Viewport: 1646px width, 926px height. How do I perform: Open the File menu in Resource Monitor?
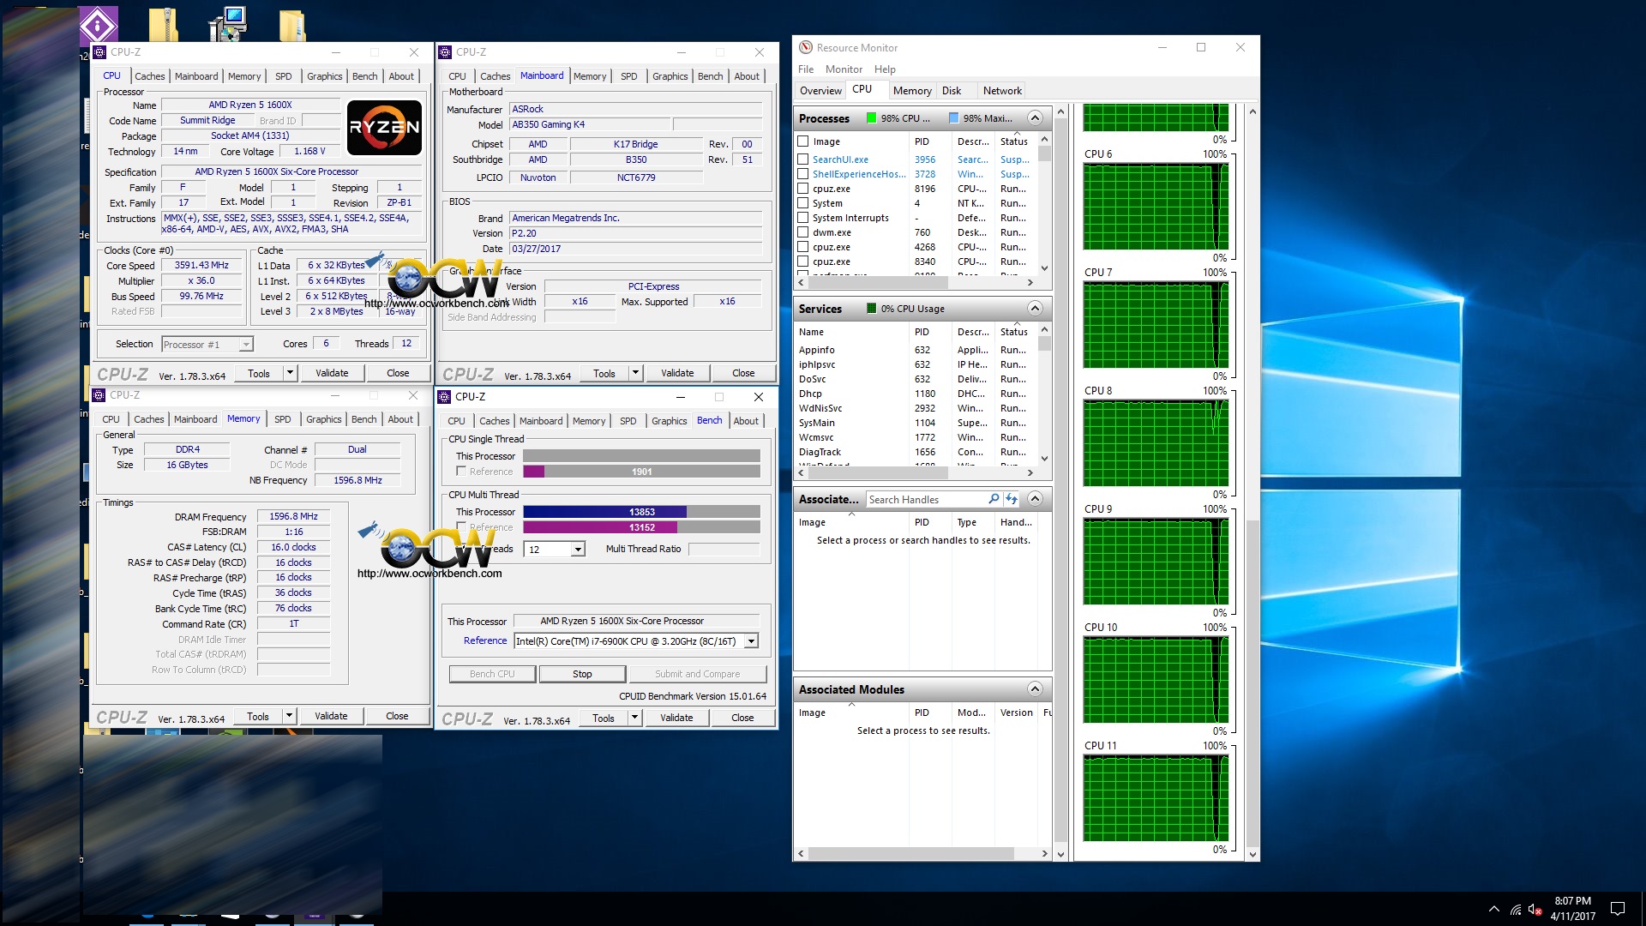(806, 69)
